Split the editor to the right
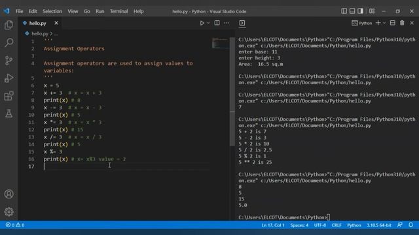This screenshot has height=235, width=419. (217, 23)
